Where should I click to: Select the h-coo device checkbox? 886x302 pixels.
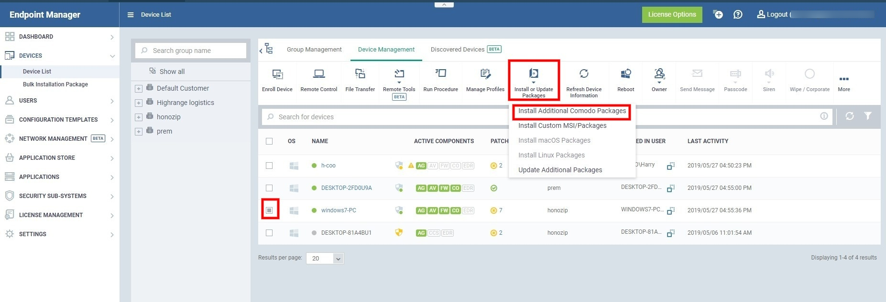[x=269, y=166]
